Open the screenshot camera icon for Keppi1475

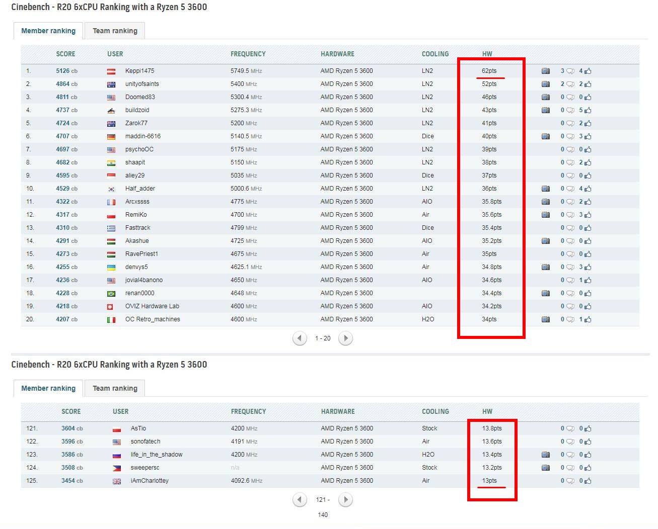click(x=545, y=71)
